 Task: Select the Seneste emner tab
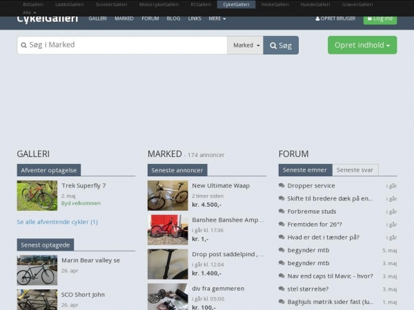coord(305,170)
